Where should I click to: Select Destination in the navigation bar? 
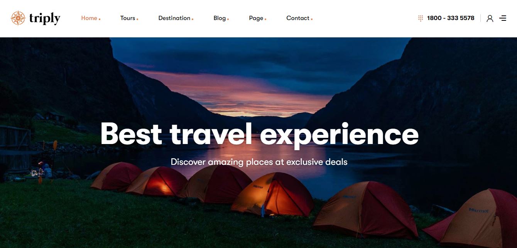tap(174, 18)
